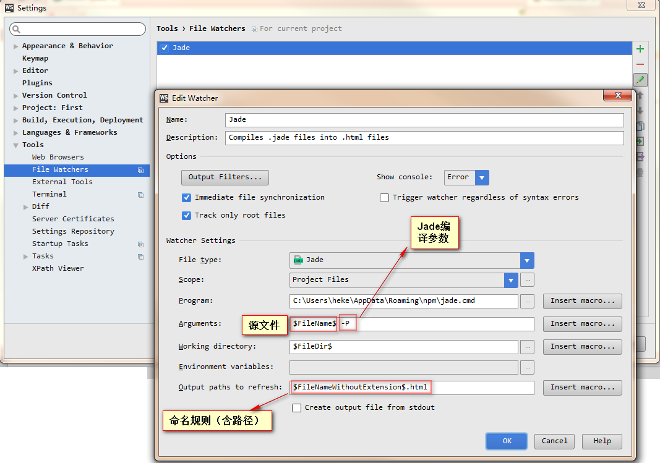Viewport: 660px width, 463px height.
Task: Open Web Browsers settings page
Action: (x=58, y=157)
